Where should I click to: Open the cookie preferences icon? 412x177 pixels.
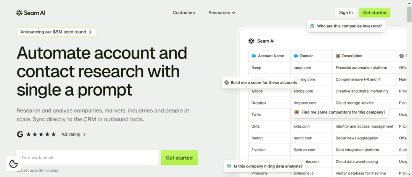[x=13, y=164]
